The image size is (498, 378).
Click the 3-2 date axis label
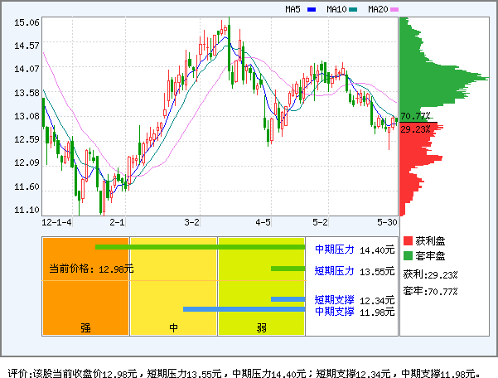click(192, 222)
